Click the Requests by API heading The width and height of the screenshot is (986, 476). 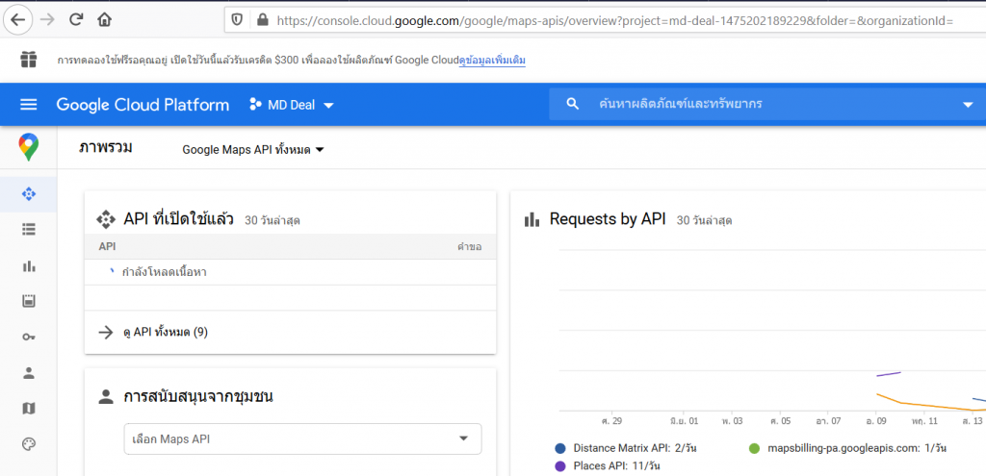pos(608,219)
